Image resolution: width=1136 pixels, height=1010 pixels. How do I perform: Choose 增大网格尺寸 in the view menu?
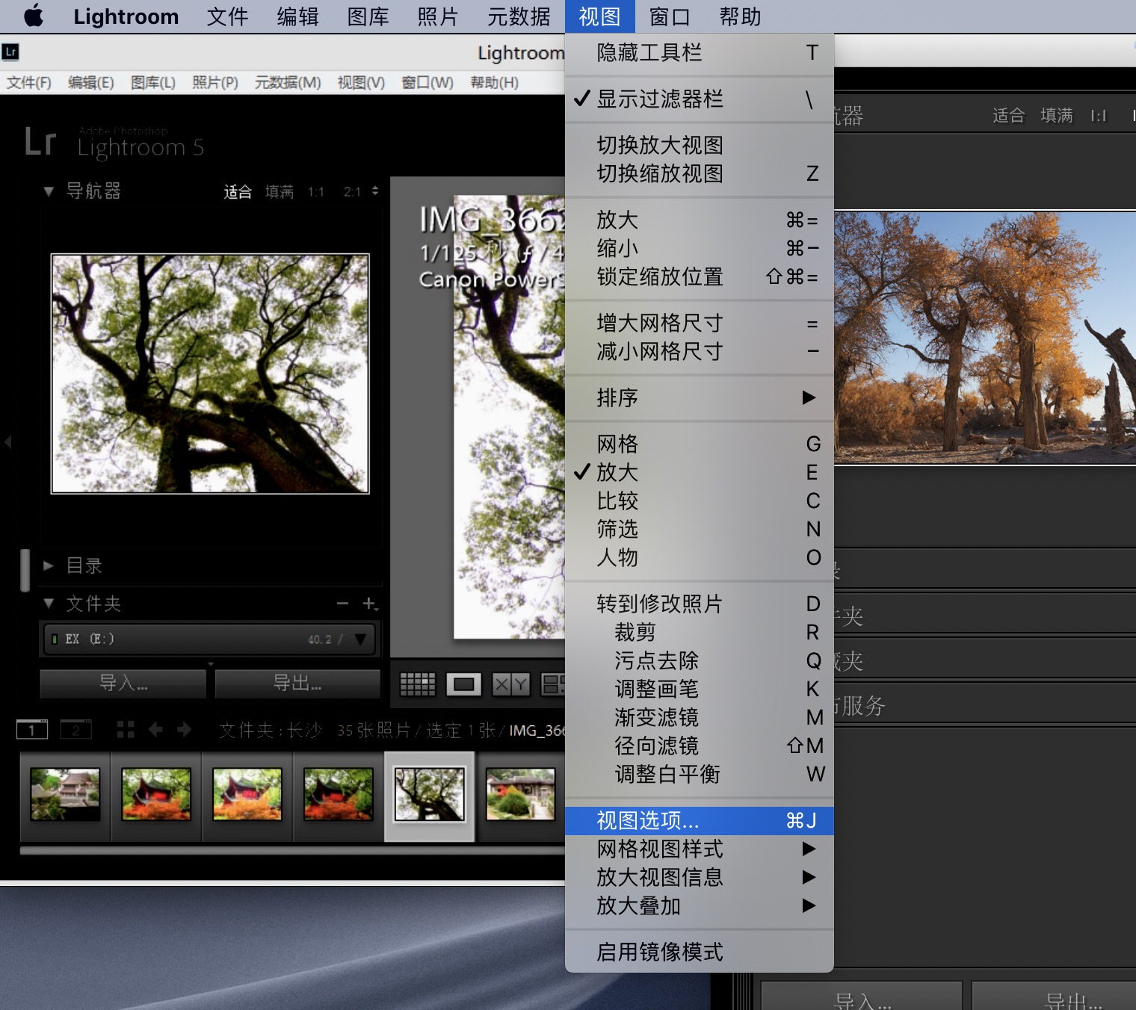700,323
